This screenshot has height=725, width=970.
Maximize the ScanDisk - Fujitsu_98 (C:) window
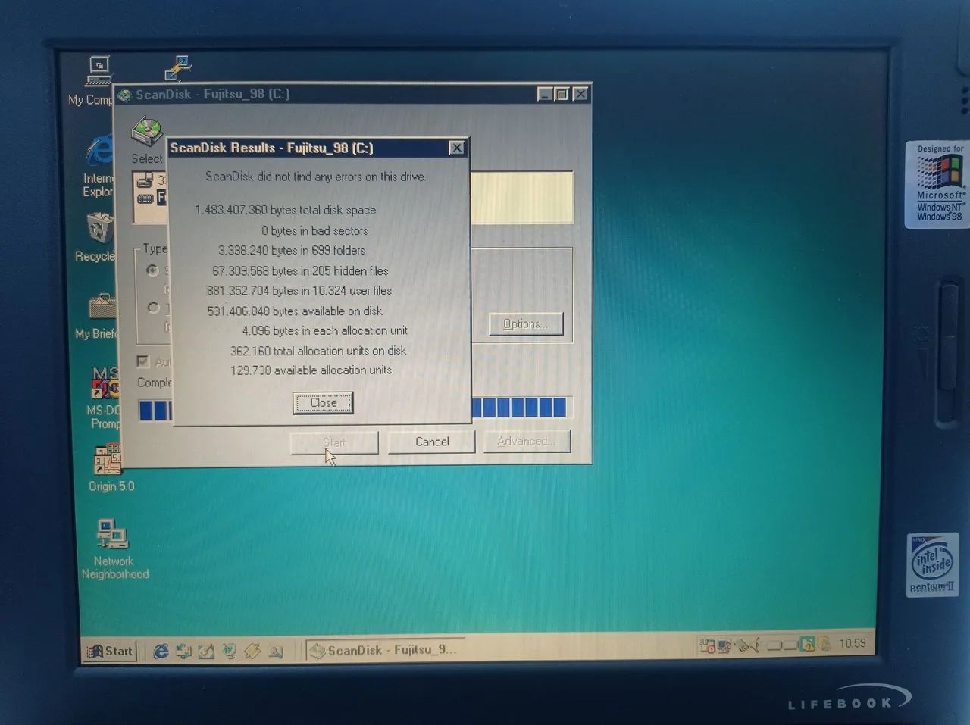(562, 94)
